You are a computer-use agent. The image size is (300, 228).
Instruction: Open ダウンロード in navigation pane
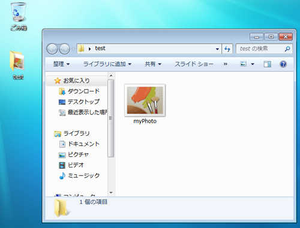pyautogui.click(x=83, y=91)
